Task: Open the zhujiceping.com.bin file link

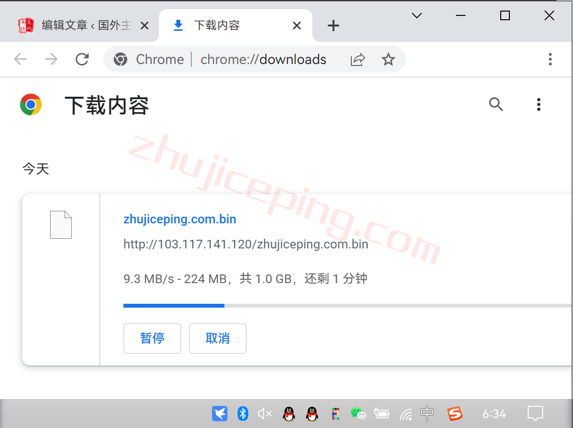Action: tap(180, 219)
